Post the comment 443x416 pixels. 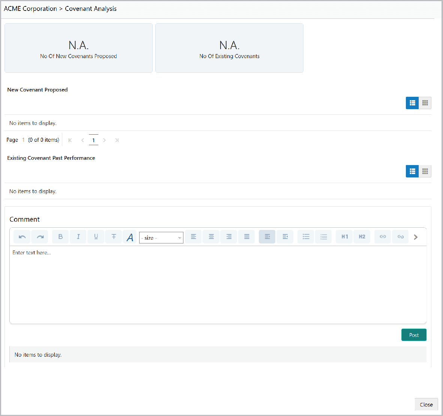tap(414, 335)
